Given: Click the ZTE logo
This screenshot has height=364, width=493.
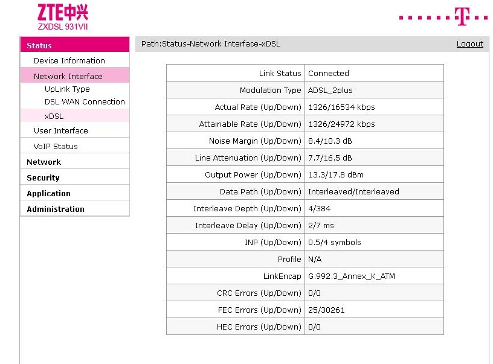Looking at the screenshot, I should point(62,17).
